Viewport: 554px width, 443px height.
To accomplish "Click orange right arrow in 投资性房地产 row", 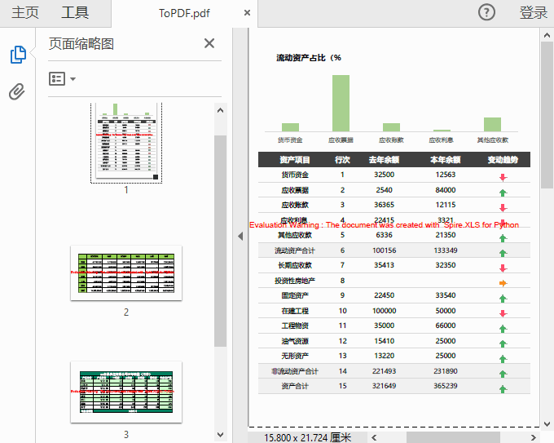I will (x=503, y=283).
